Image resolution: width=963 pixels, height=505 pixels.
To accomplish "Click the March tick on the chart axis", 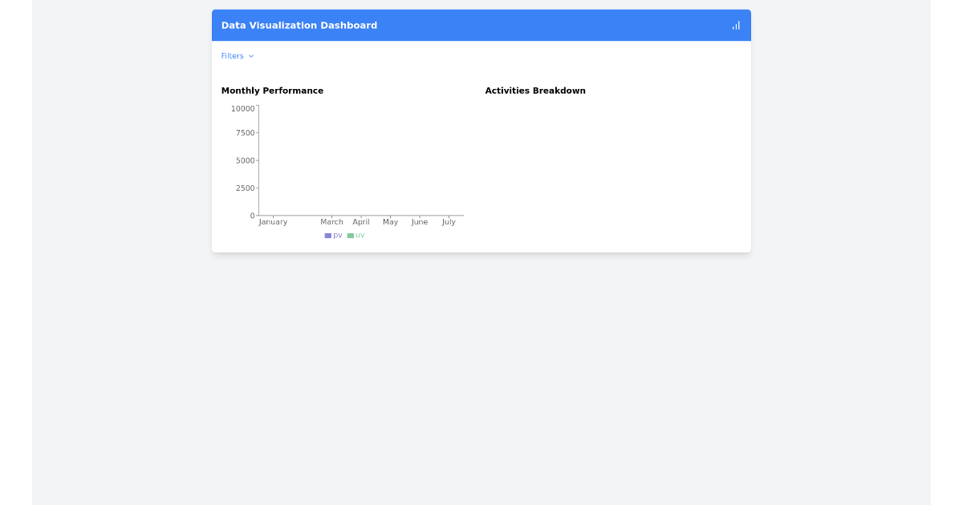I will [331, 222].
